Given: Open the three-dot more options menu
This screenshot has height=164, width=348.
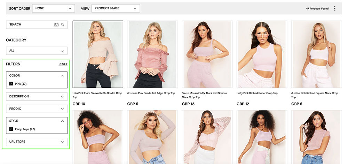Looking at the screenshot, I should pyautogui.click(x=335, y=9).
